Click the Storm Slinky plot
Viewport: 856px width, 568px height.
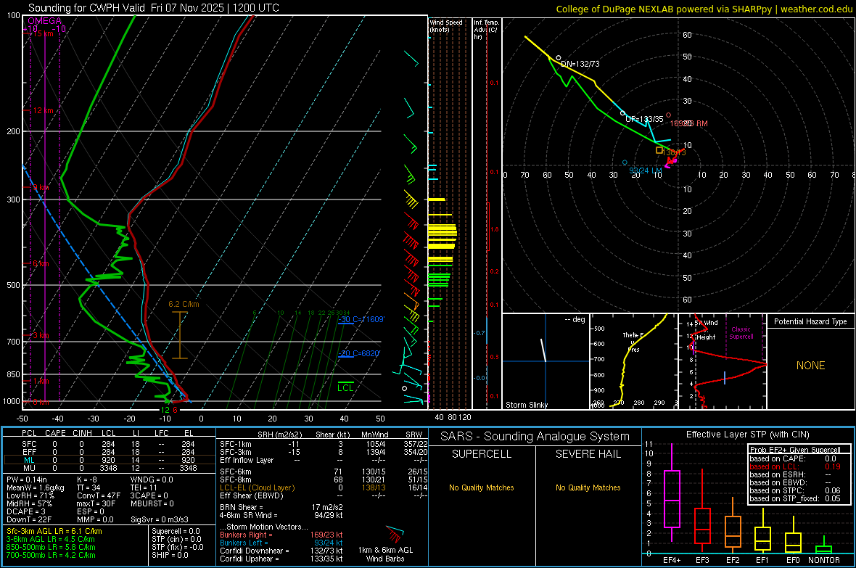point(546,361)
